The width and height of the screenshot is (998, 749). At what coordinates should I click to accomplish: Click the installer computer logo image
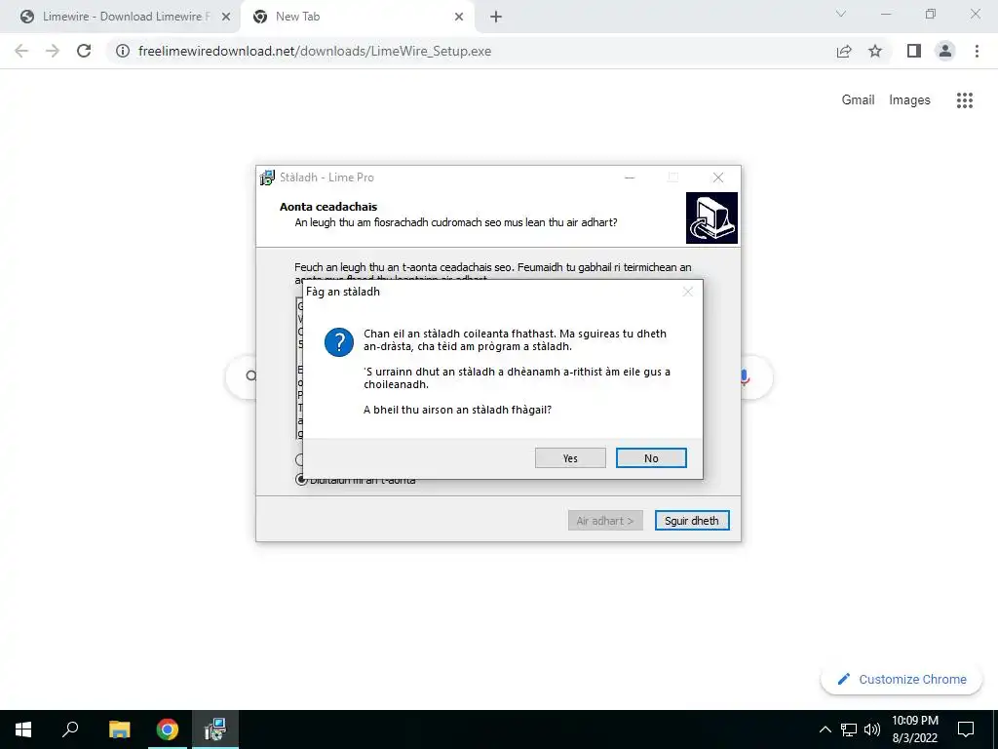(711, 217)
